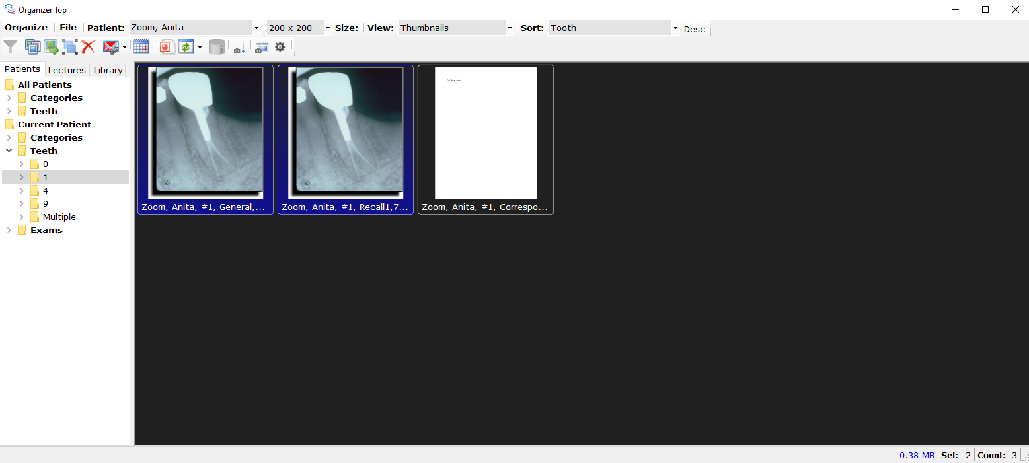Click the filter funnel icon

pos(11,47)
